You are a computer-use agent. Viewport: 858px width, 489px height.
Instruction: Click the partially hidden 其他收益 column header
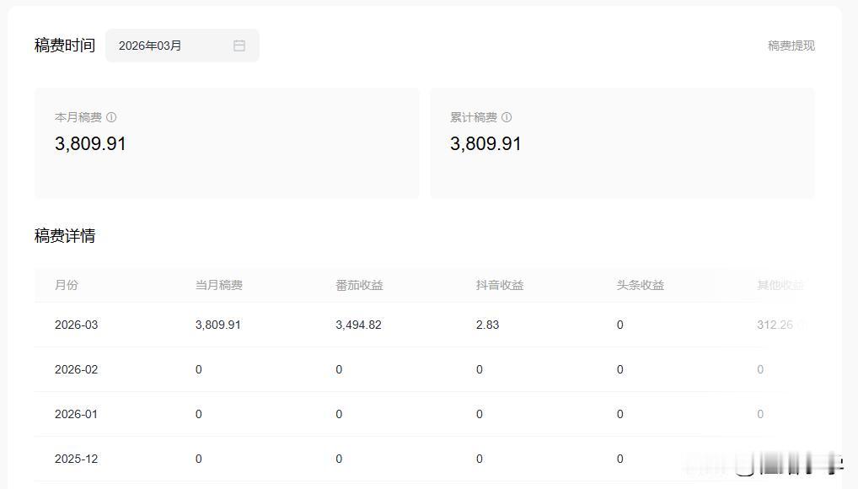pyautogui.click(x=780, y=285)
